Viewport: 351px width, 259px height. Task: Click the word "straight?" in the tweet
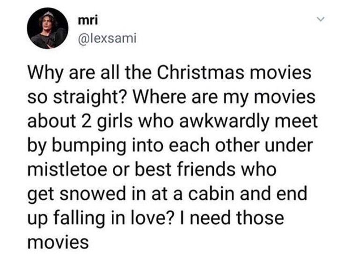92,98
